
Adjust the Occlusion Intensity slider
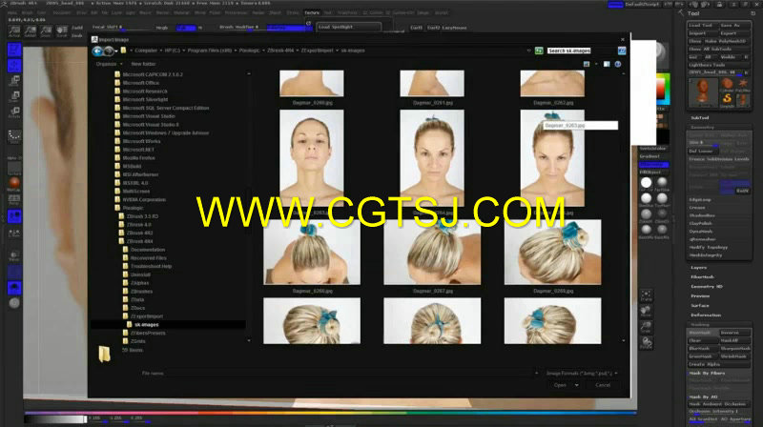coord(719,412)
